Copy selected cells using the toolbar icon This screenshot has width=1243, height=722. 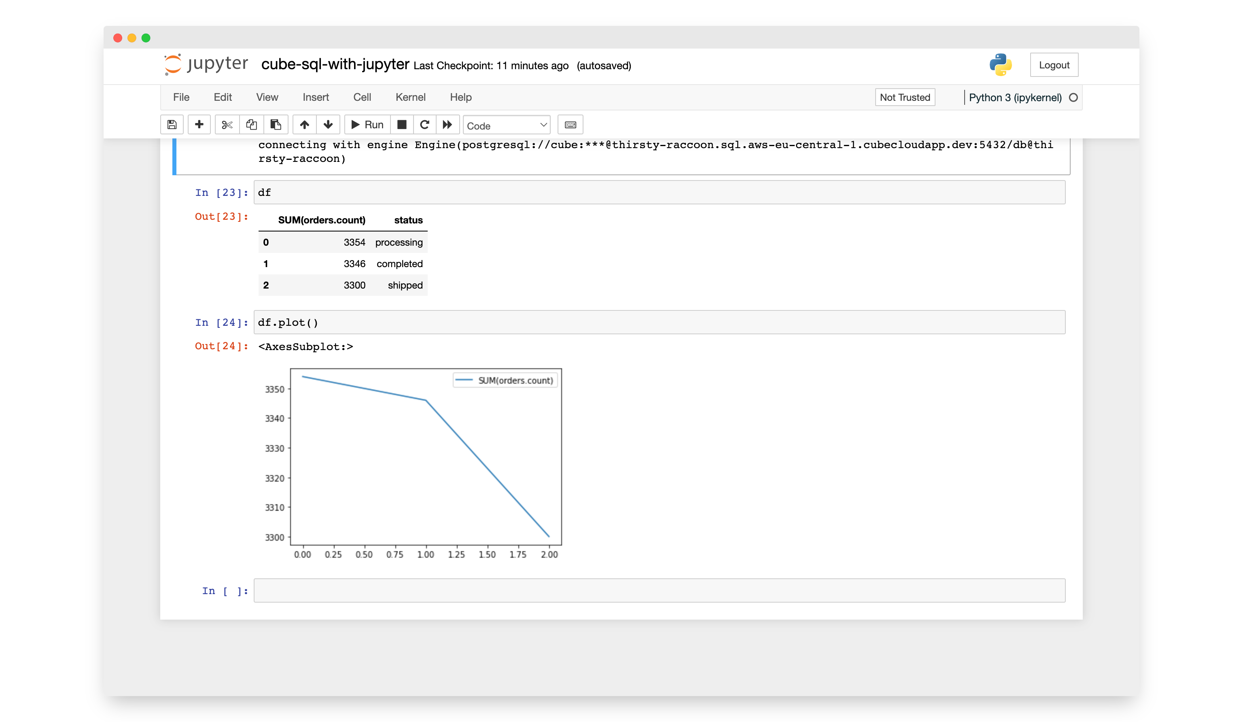(252, 125)
